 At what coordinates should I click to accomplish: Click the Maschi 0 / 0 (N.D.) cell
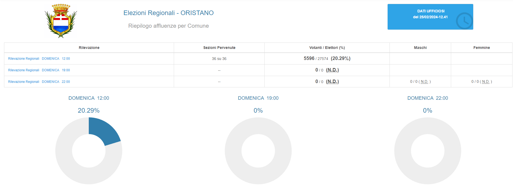(420, 81)
